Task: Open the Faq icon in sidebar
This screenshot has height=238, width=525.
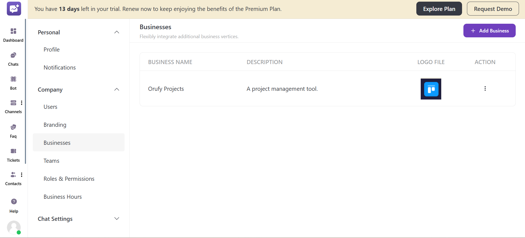Action: tap(13, 127)
